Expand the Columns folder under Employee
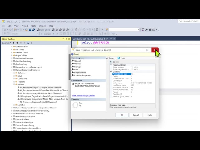200x150 pixels. [x=14, y=73]
